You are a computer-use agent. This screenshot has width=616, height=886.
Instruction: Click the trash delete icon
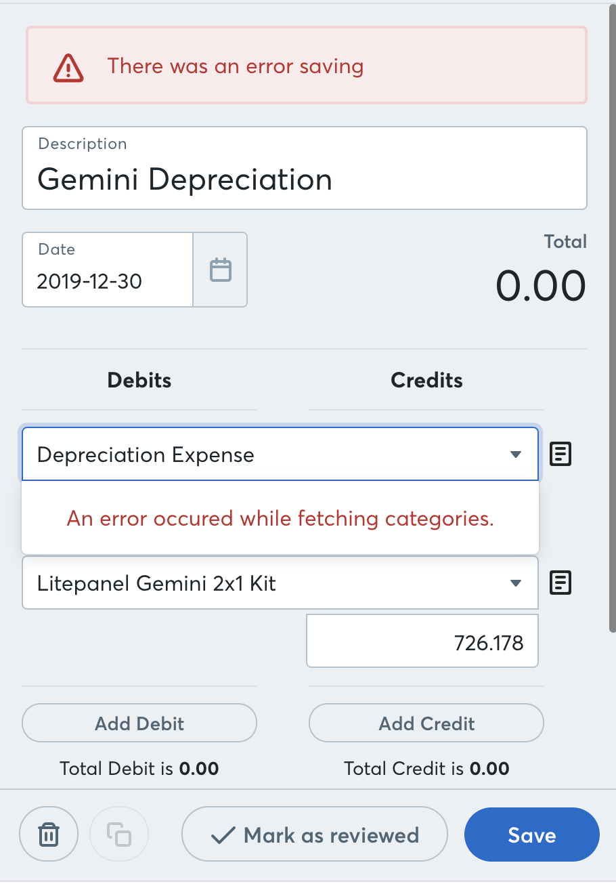click(49, 835)
